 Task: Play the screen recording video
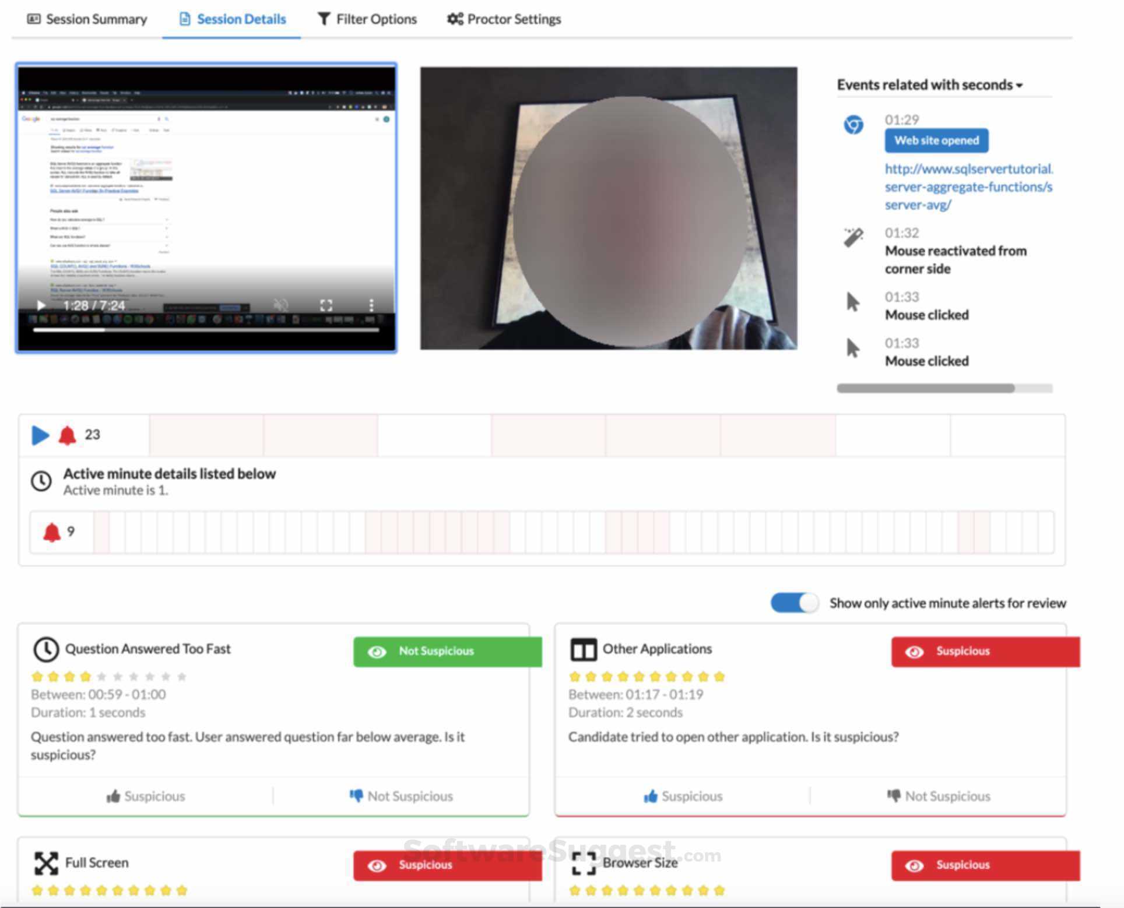41,305
